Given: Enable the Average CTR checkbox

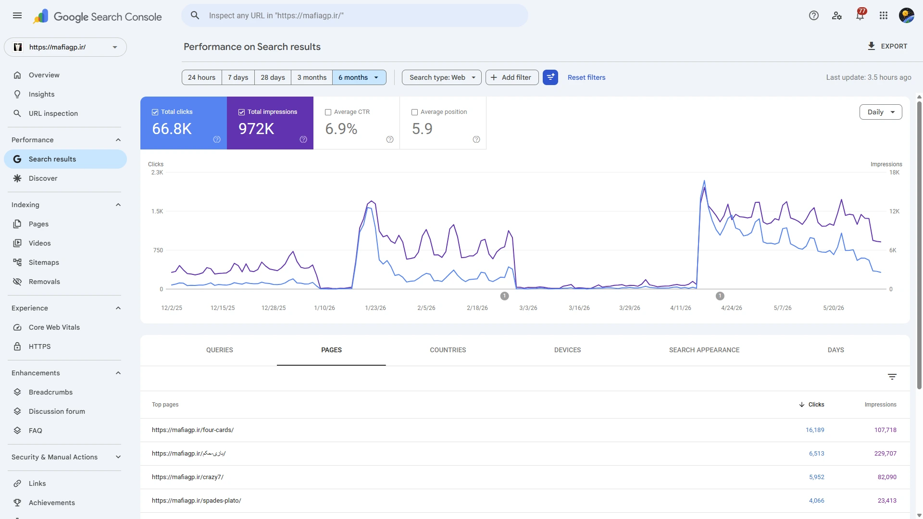Looking at the screenshot, I should [328, 112].
